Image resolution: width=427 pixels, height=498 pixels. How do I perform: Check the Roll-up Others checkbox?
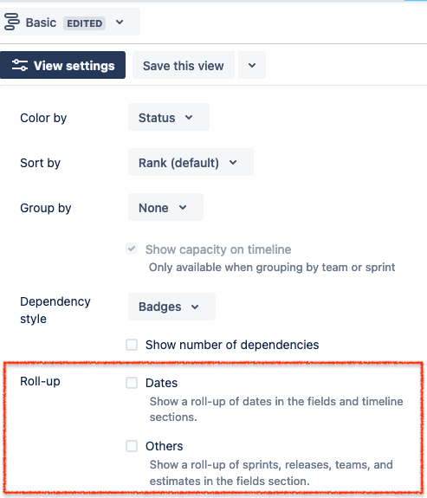point(132,446)
